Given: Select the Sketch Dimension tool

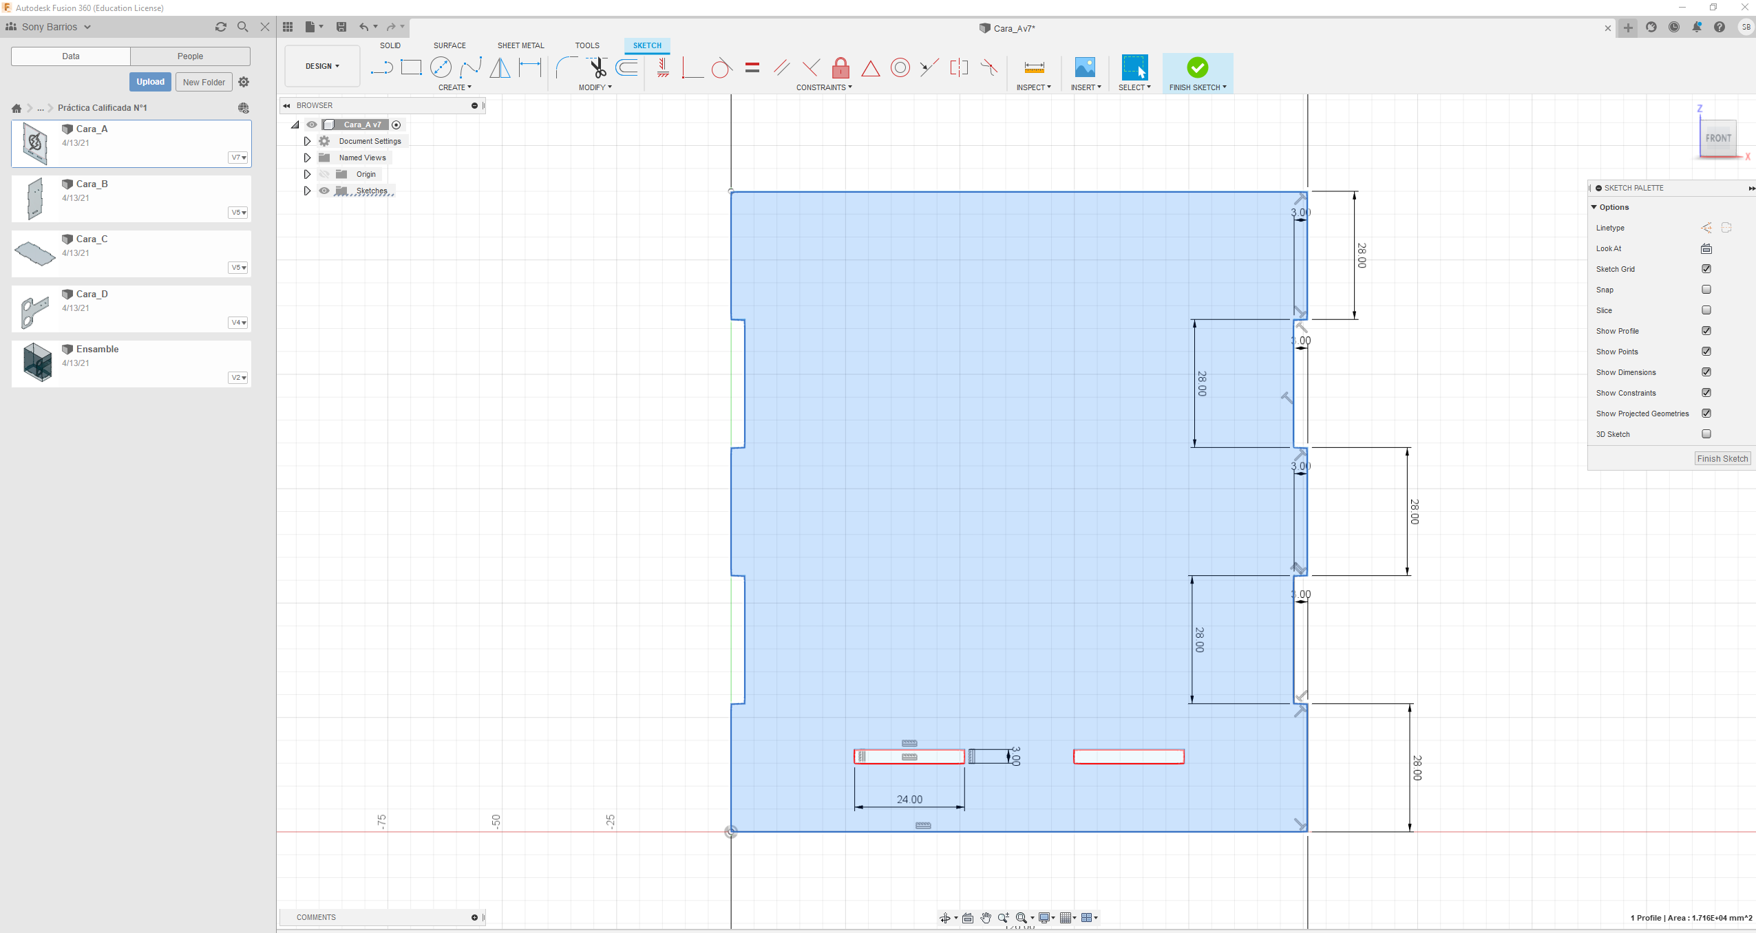Looking at the screenshot, I should pos(530,67).
